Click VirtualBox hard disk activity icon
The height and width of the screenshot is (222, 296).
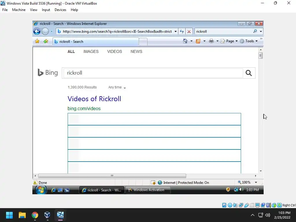click(x=224, y=205)
